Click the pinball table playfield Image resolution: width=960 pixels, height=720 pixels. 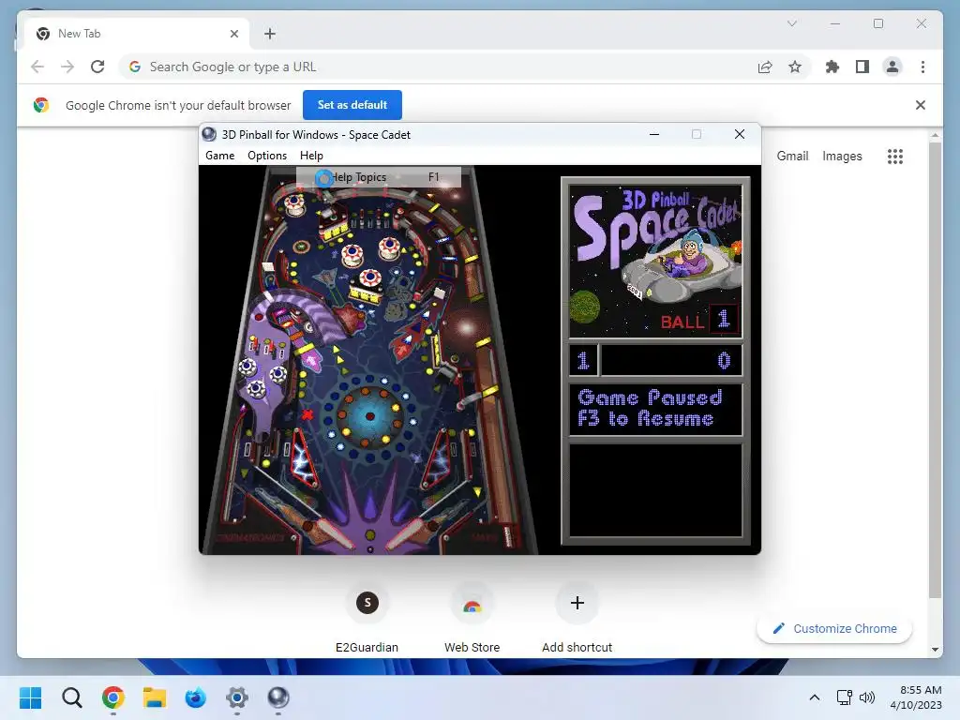(368, 360)
